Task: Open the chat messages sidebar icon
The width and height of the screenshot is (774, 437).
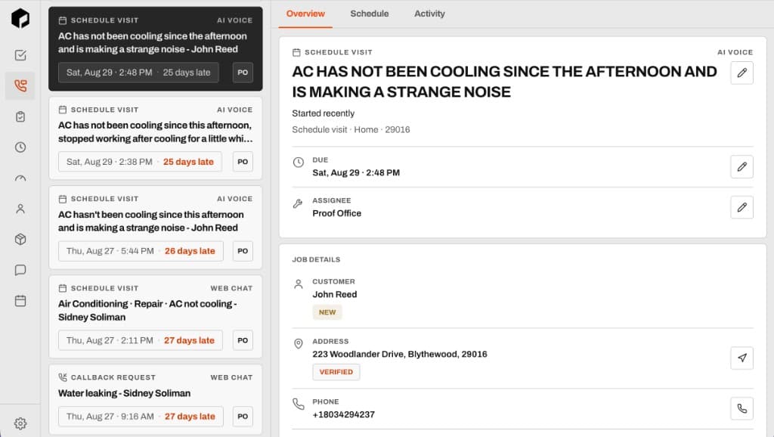Action: tap(20, 270)
